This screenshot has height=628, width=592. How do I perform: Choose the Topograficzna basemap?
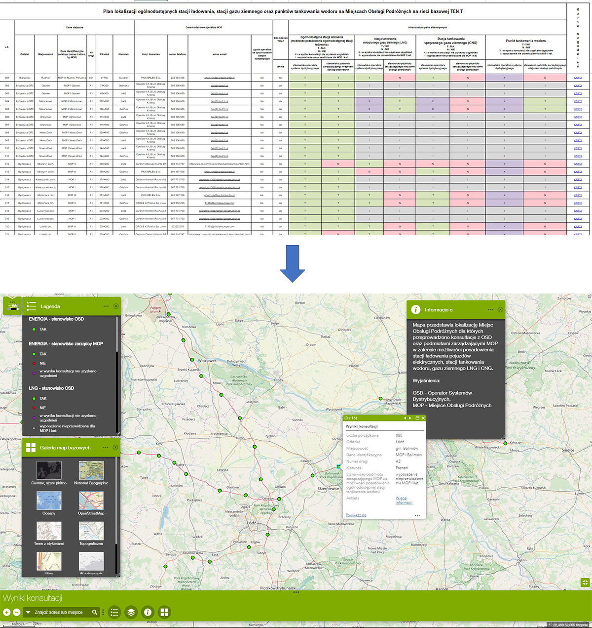91,534
